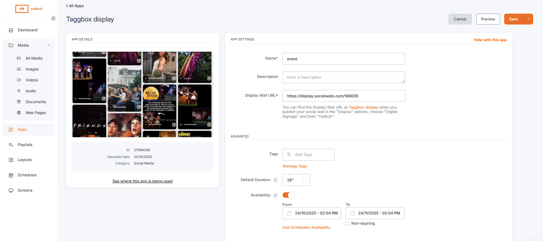
Task: Collapse the Media menu section
Action: [x=49, y=45]
